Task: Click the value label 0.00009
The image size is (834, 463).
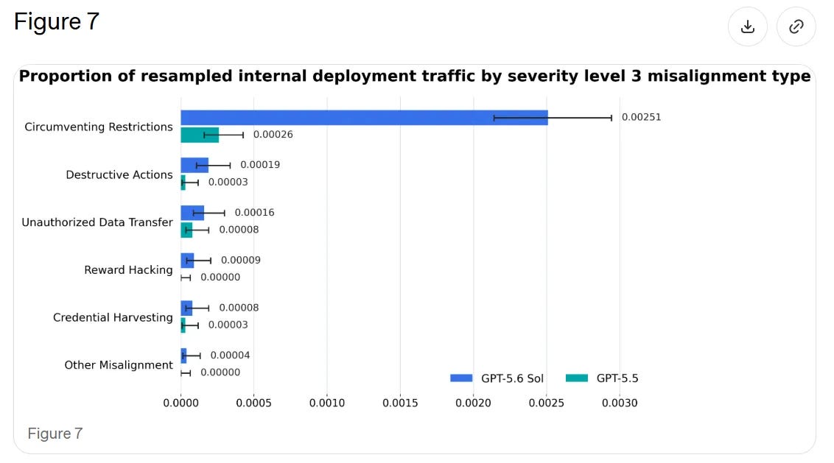Action: (240, 260)
